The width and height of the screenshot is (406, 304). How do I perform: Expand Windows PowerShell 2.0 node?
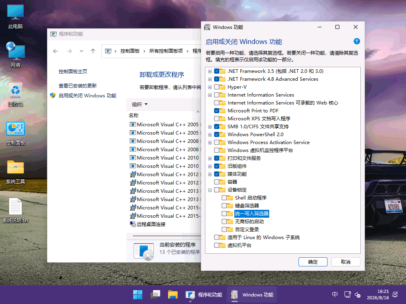click(210, 135)
